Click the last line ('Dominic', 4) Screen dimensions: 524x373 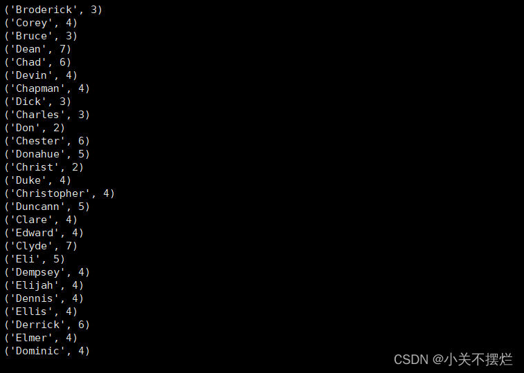[x=47, y=351]
